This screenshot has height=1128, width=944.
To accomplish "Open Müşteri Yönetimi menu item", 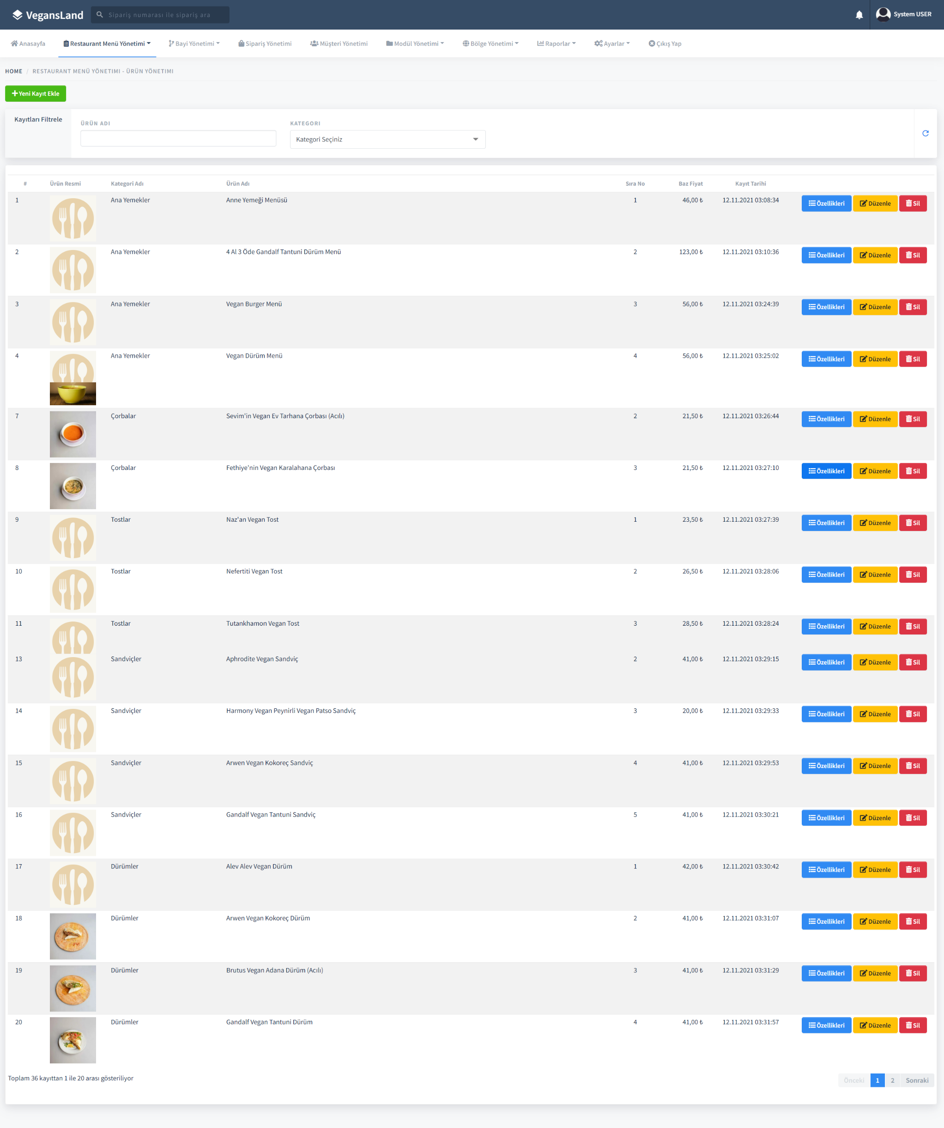I will [x=339, y=44].
